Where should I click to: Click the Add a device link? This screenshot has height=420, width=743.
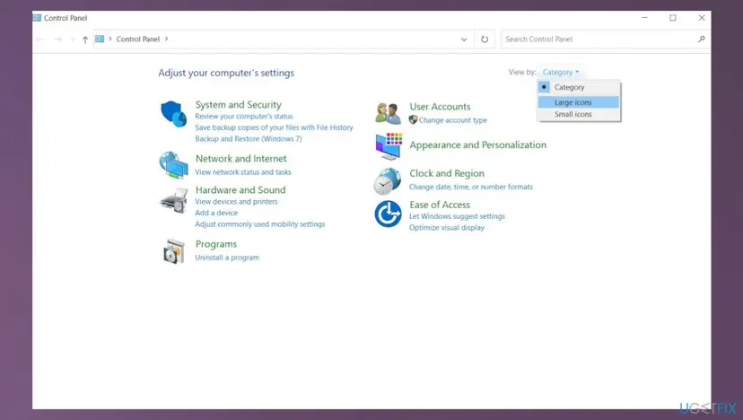[216, 213]
